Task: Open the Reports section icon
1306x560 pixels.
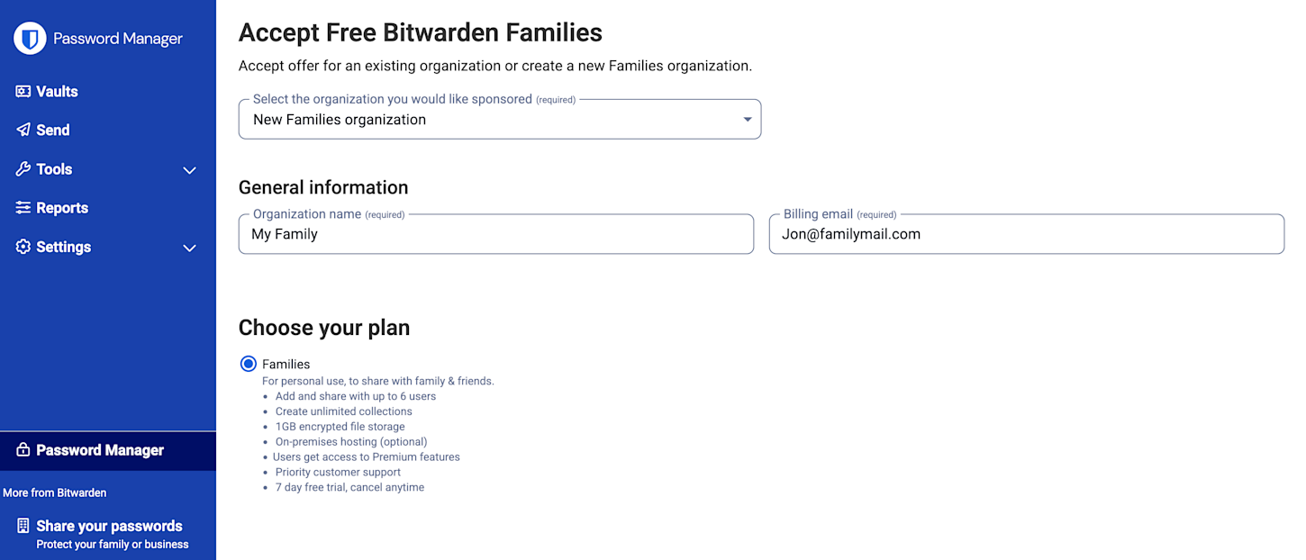Action: tap(23, 207)
